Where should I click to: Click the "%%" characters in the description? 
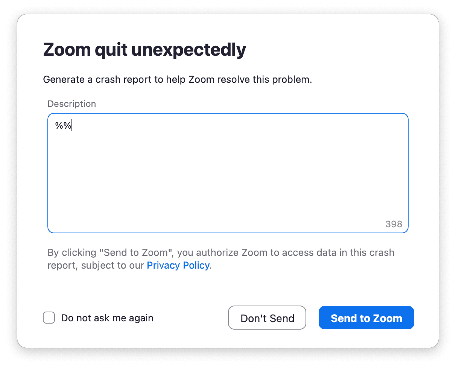63,126
